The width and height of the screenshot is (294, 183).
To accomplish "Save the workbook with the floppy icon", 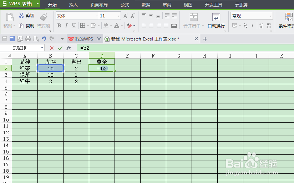I will click(x=12, y=39).
